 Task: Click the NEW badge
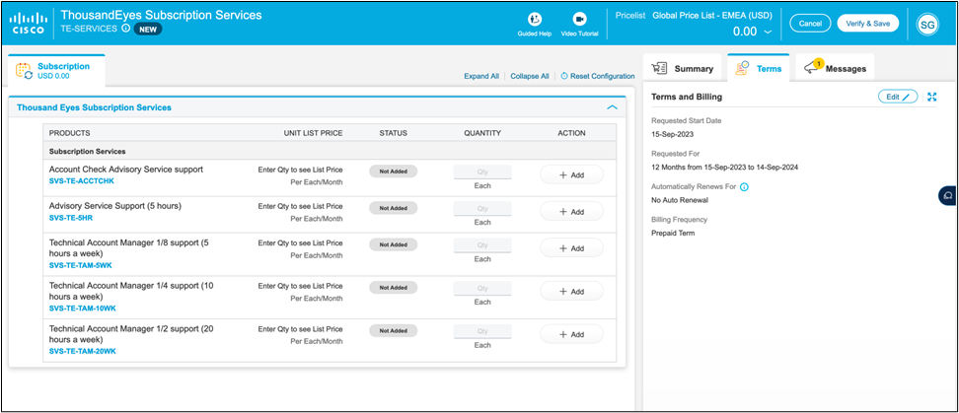[x=147, y=29]
